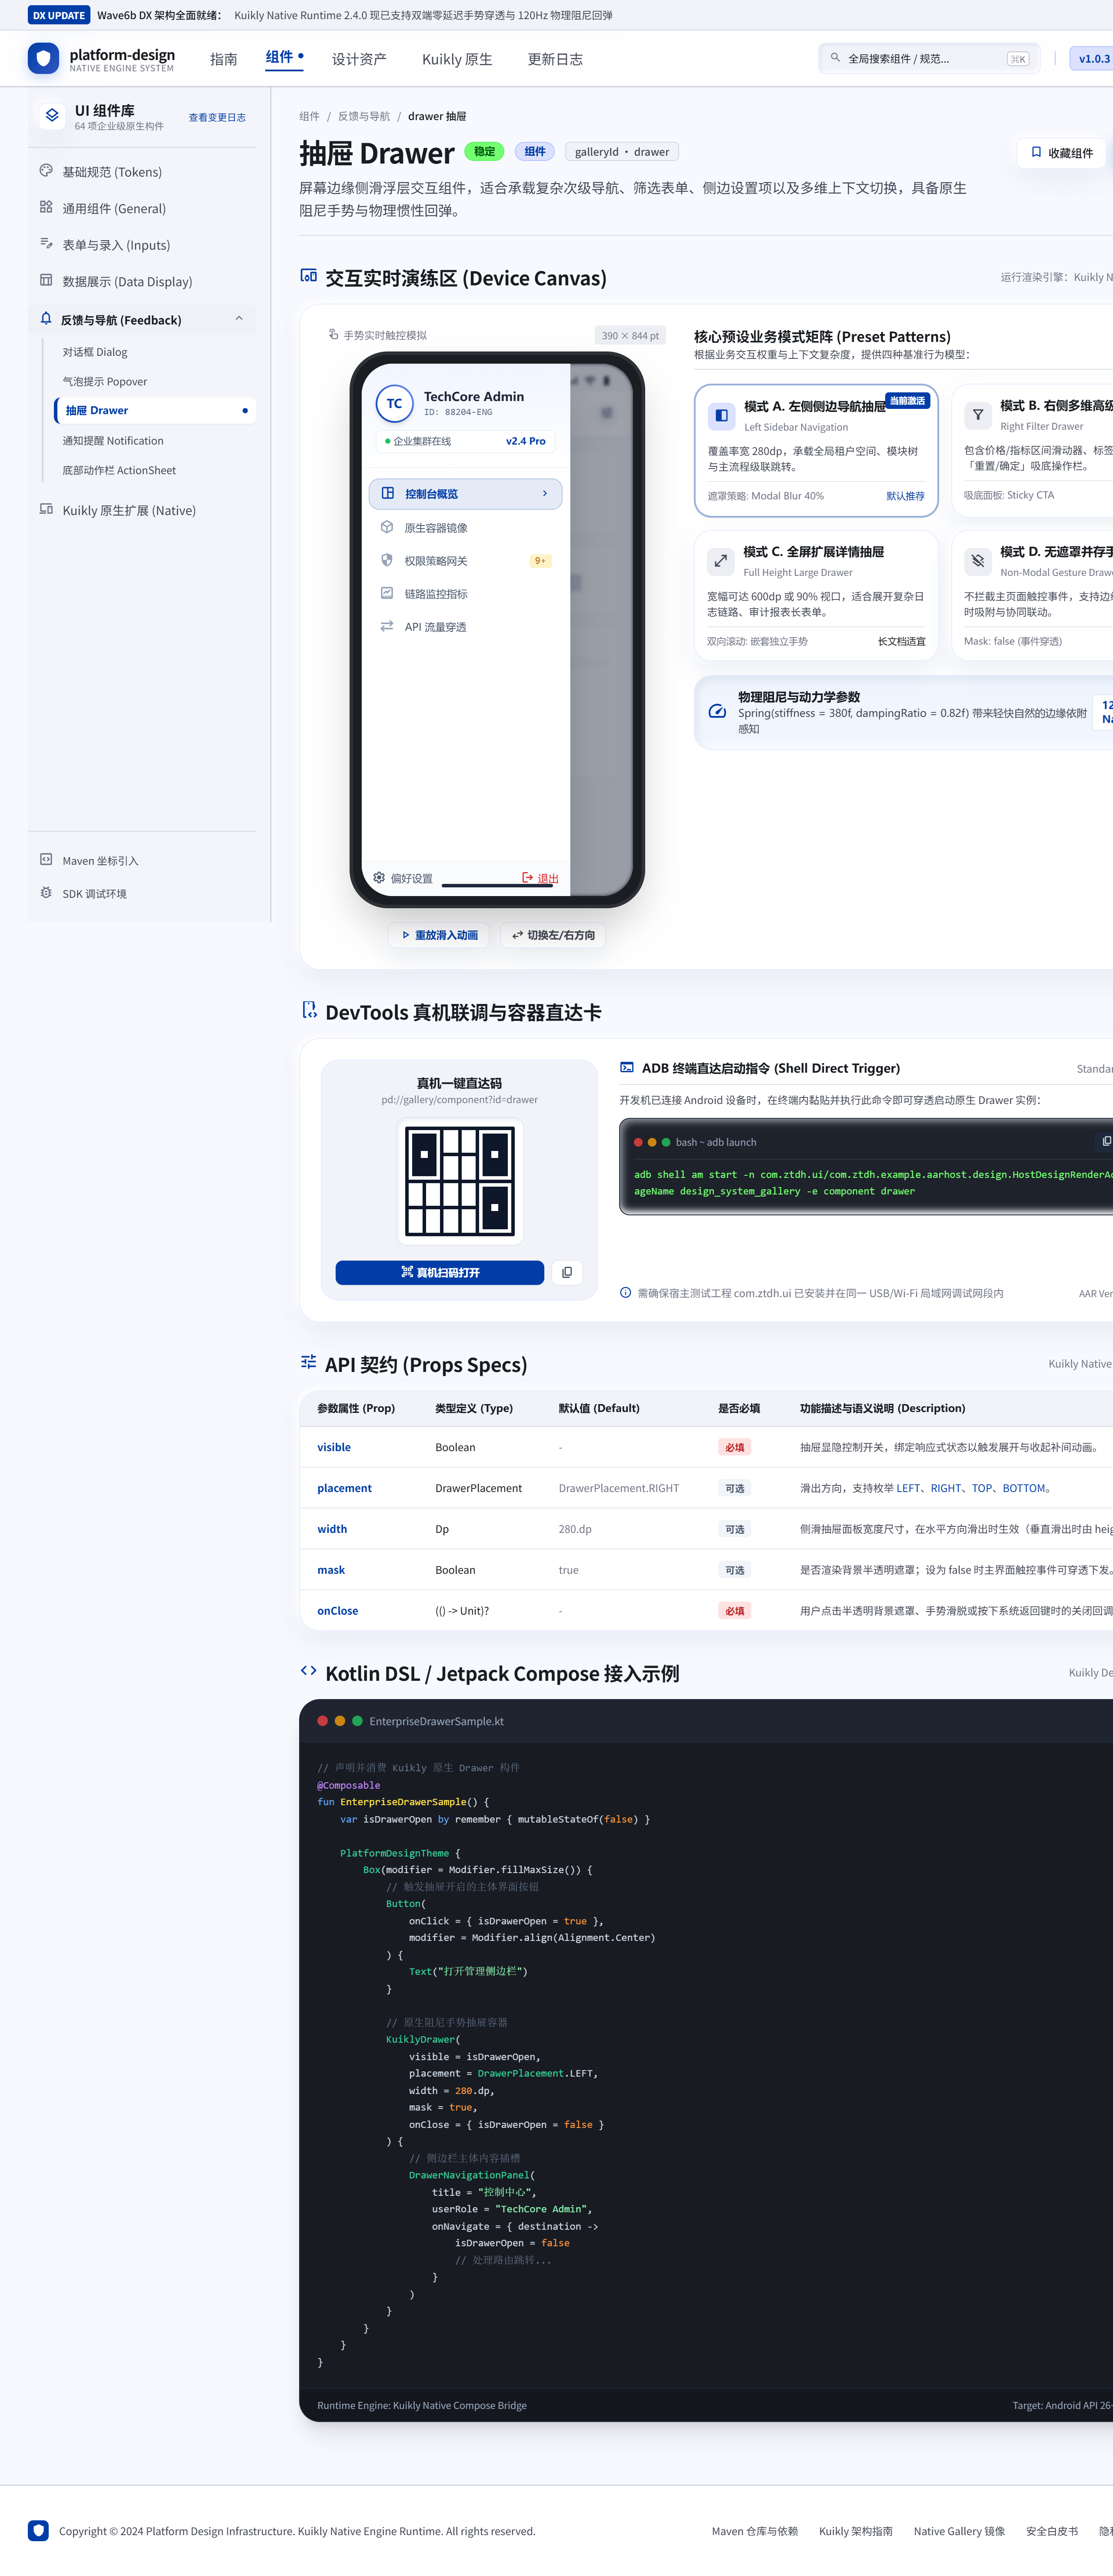Click the 查看变更日志 link
The image size is (1113, 2576).
pyautogui.click(x=217, y=117)
